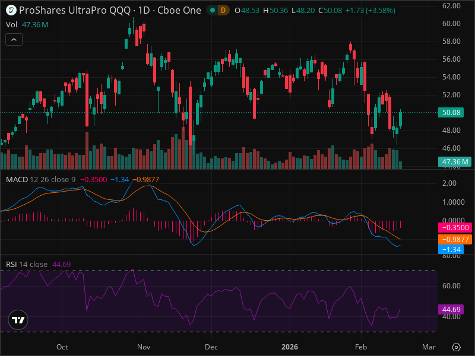The width and height of the screenshot is (475, 356).
Task: Click the Cboe One exchange label
Action: click(x=179, y=10)
